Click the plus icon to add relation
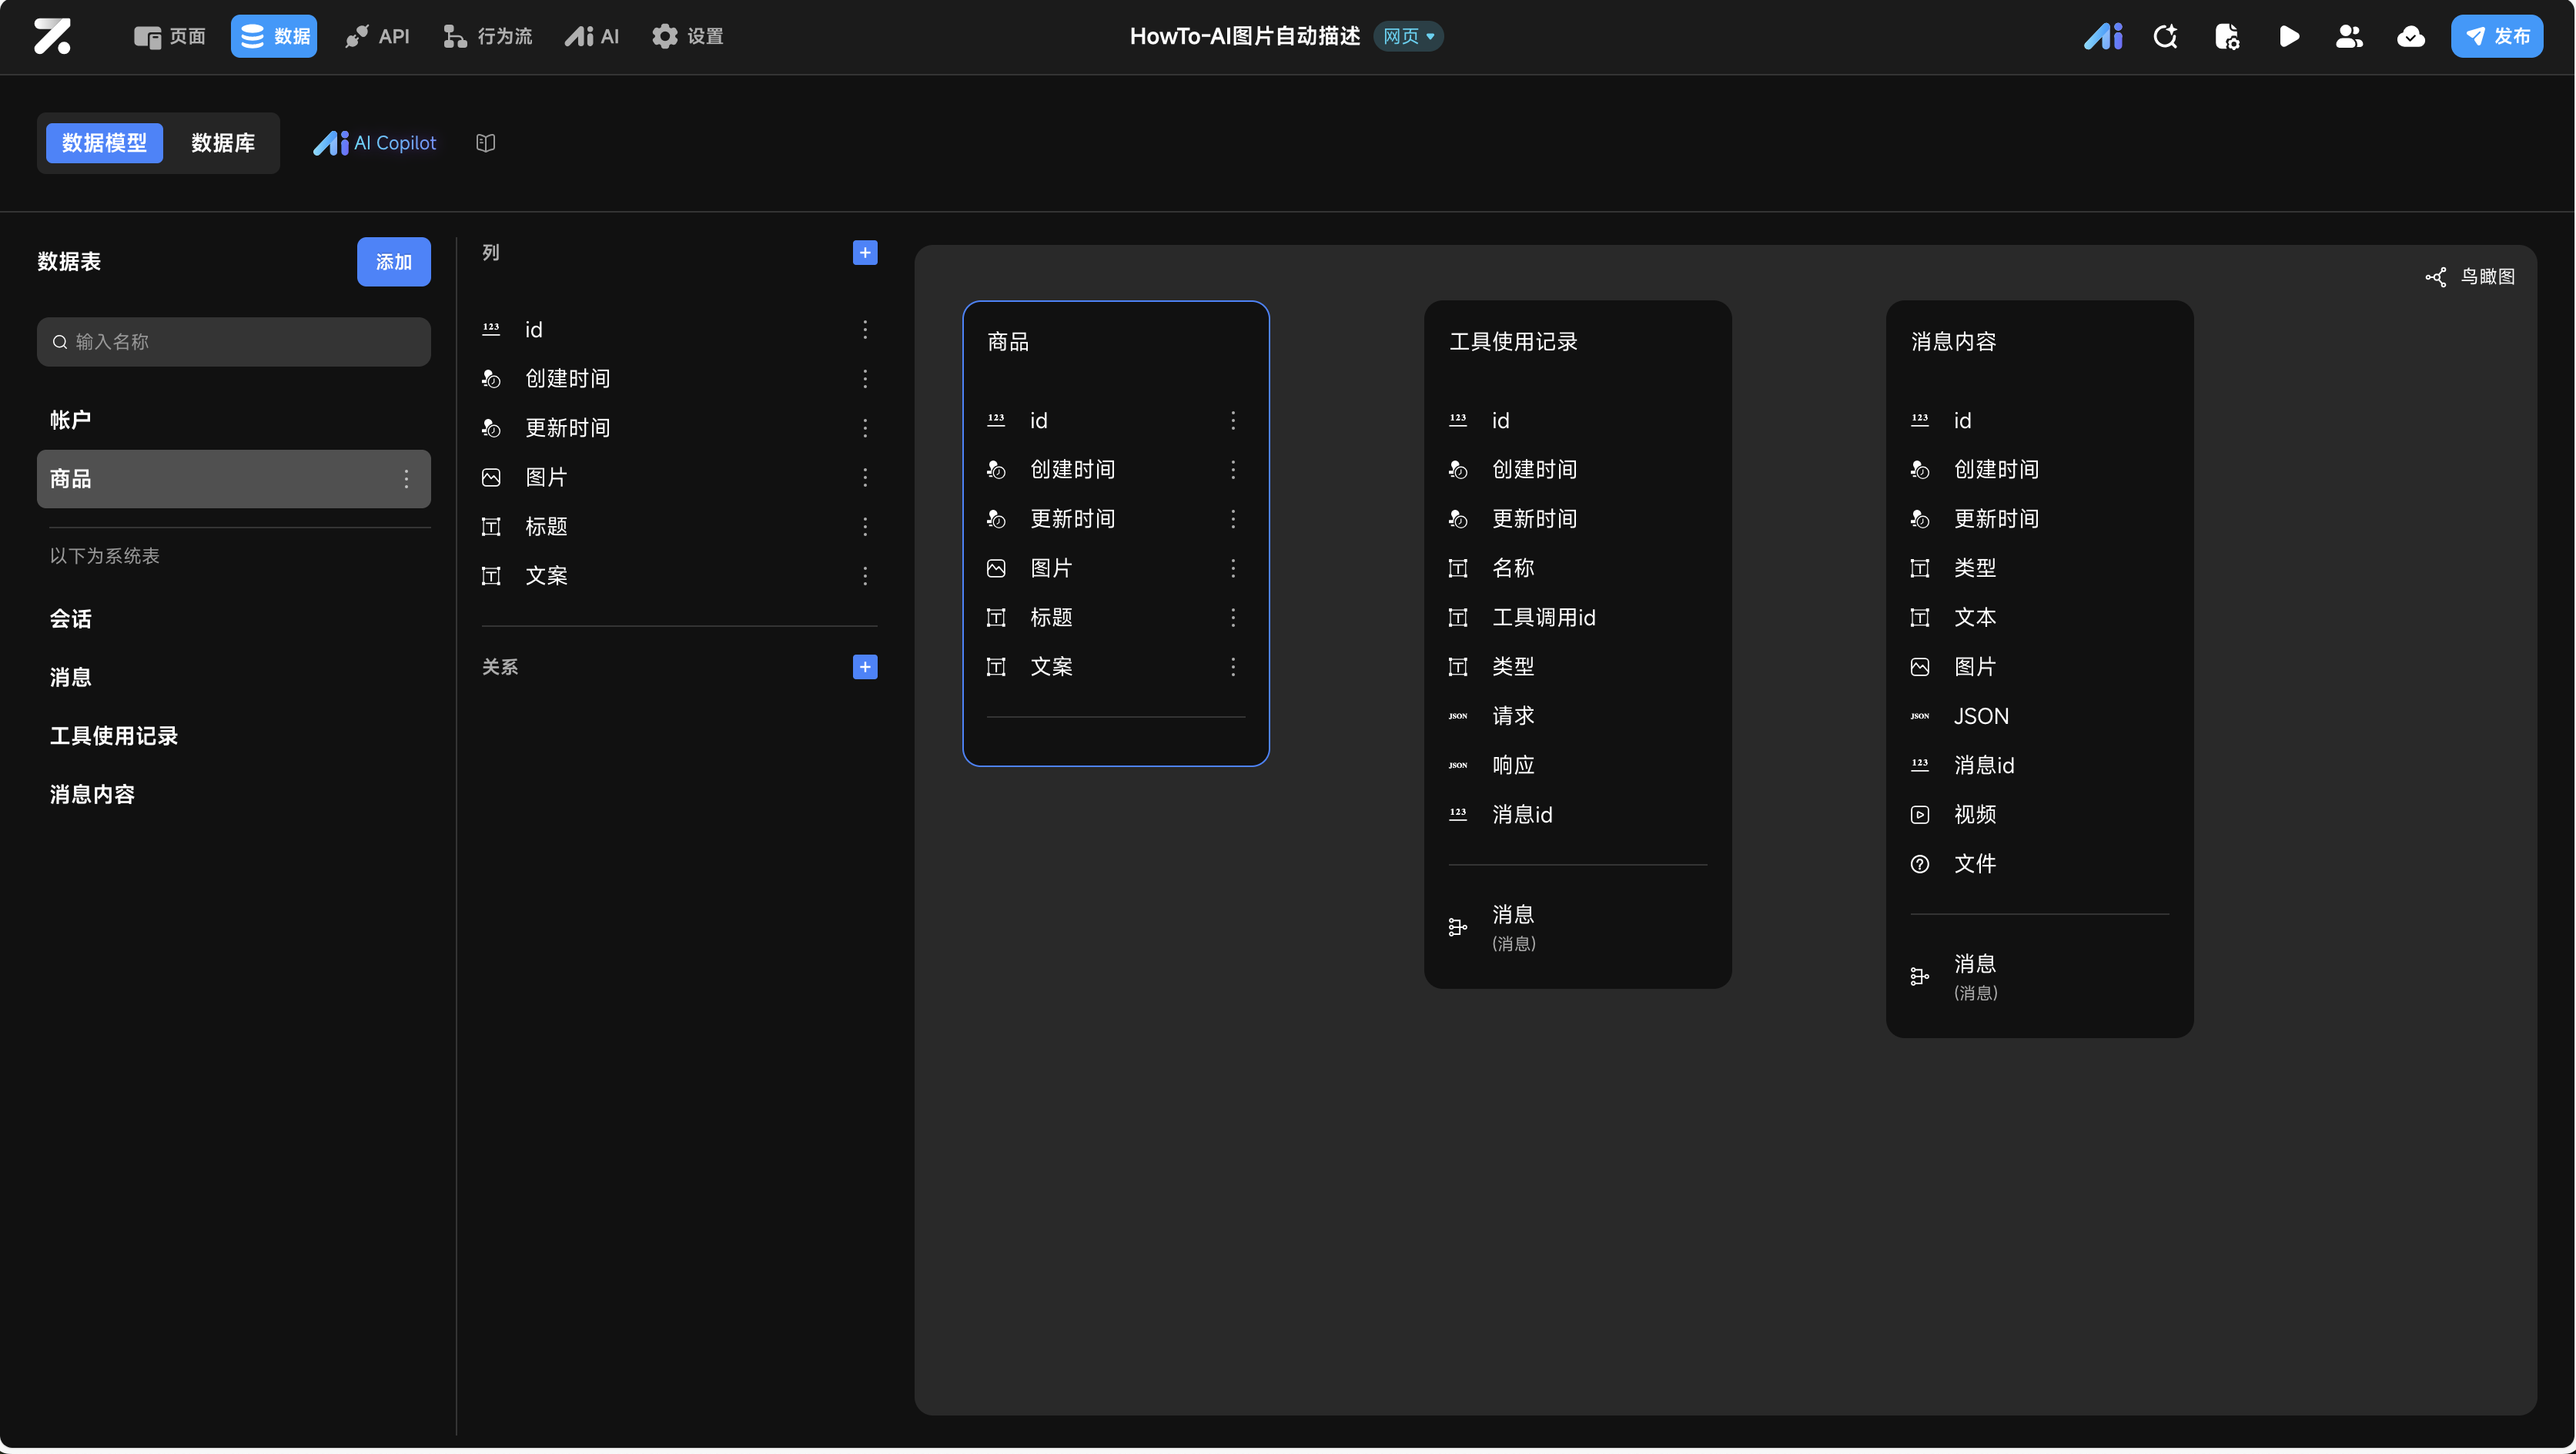This screenshot has width=2576, height=1454. 865,667
